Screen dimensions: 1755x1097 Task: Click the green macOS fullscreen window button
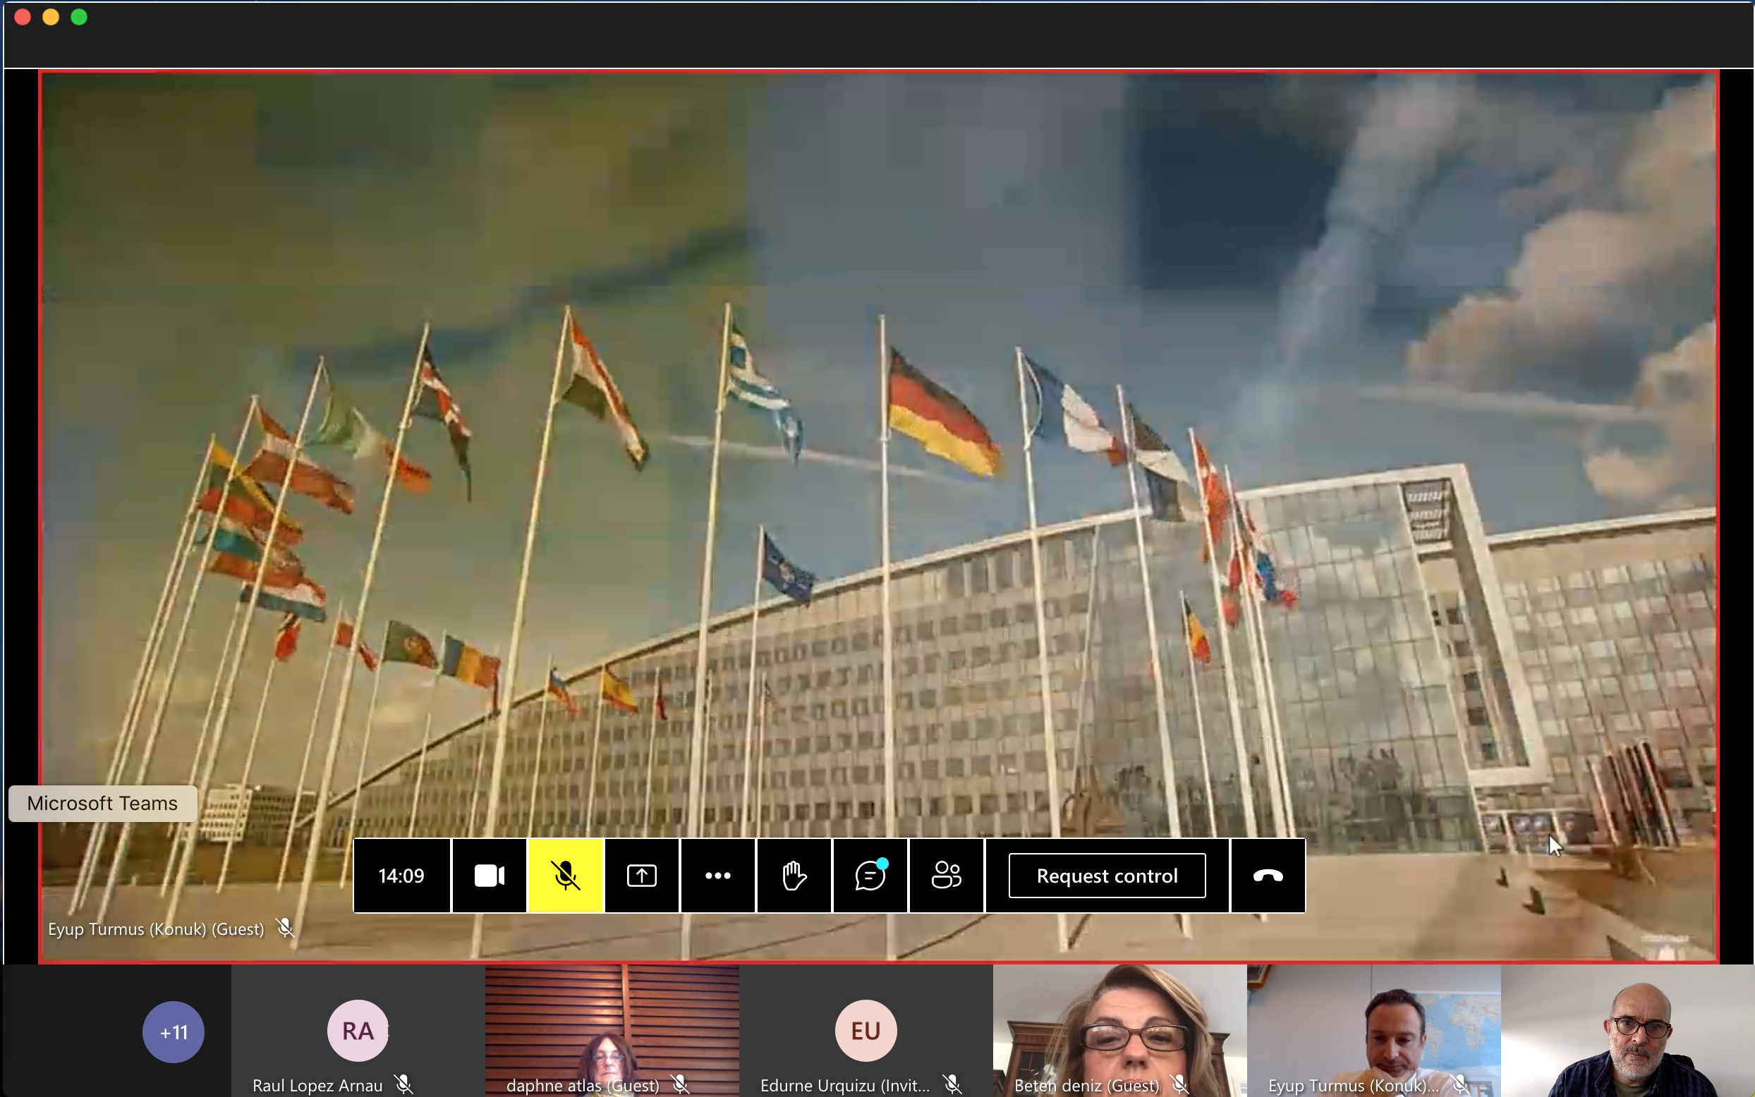pyautogui.click(x=79, y=17)
